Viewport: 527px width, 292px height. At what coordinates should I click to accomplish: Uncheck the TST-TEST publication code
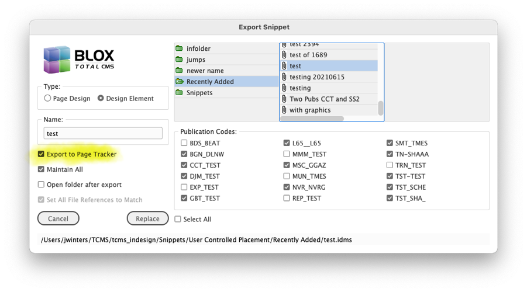coord(390,176)
